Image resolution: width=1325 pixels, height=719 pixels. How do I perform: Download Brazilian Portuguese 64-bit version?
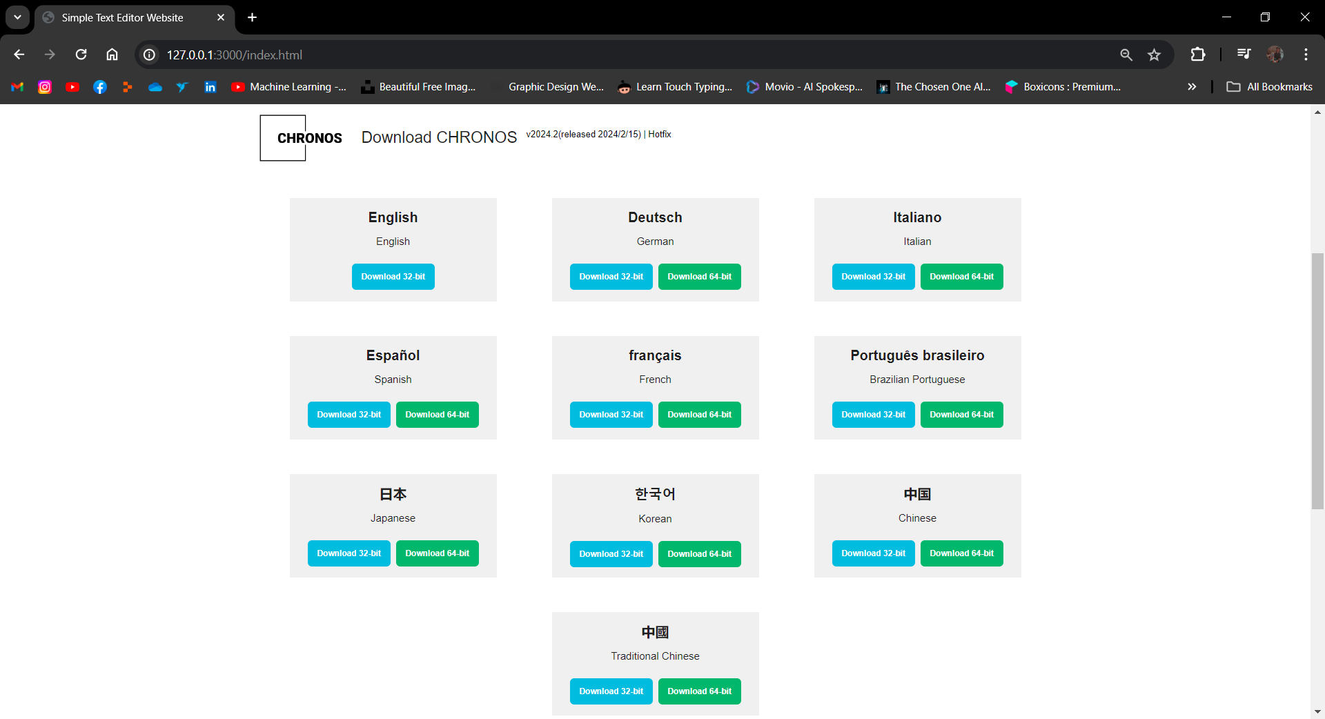pos(962,415)
